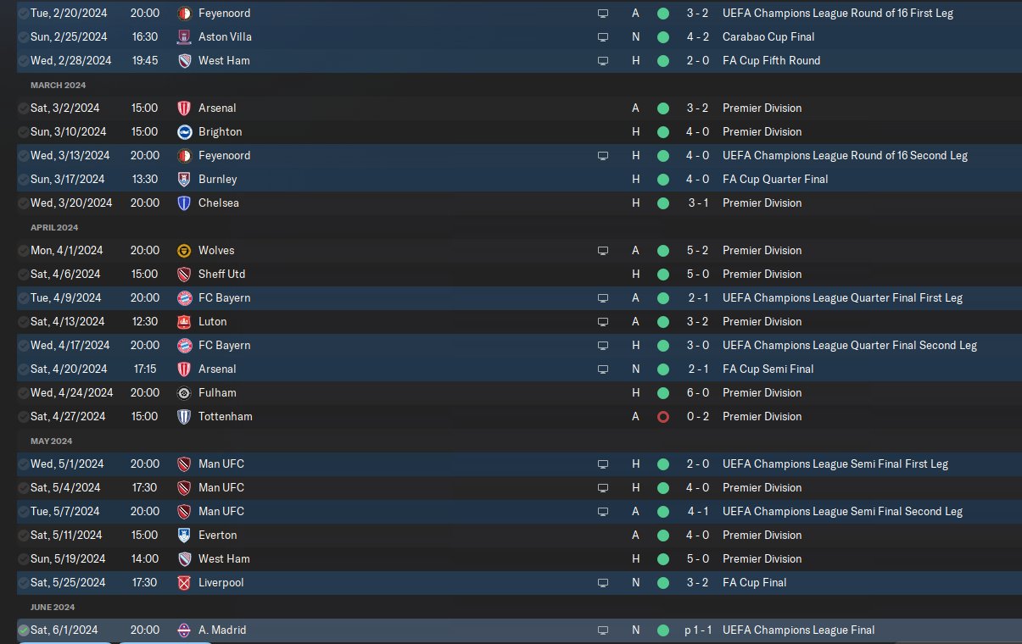Open the UEFA Champions League Final competition link
Image resolution: width=1022 pixels, height=644 pixels.
(798, 630)
